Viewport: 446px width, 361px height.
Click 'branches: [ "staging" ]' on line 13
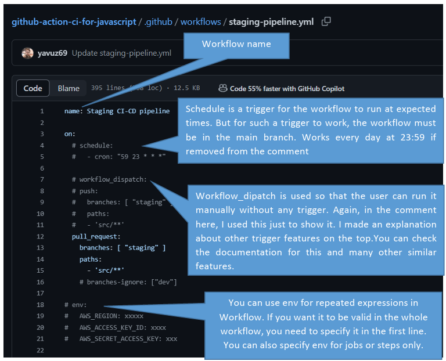[123, 248]
